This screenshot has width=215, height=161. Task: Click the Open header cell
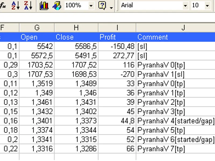(x=37, y=37)
